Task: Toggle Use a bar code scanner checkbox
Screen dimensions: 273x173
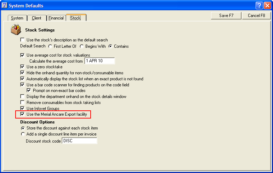Action: (x=22, y=85)
